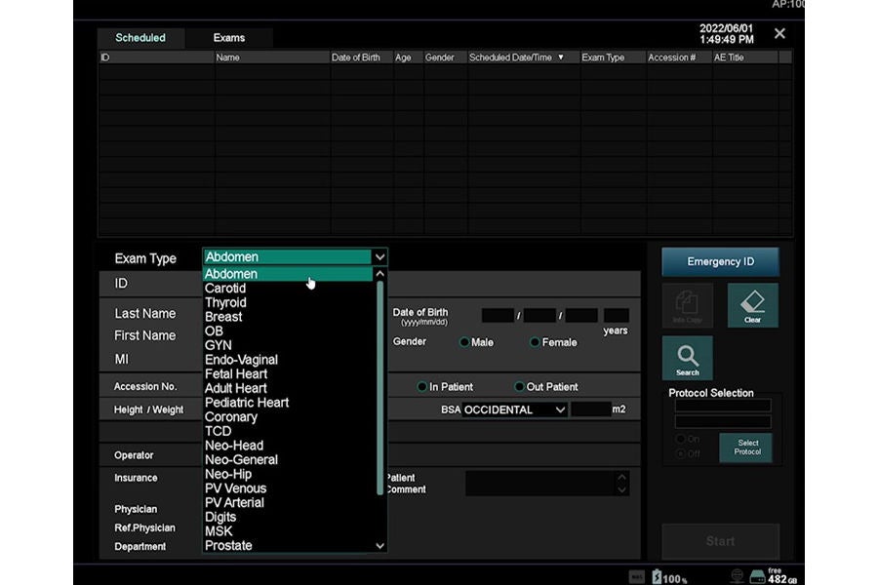The width and height of the screenshot is (878, 585).
Task: Close the patient registration window
Action: click(779, 33)
